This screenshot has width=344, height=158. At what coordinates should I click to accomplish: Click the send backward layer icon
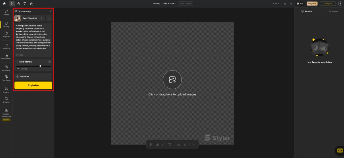point(185,144)
